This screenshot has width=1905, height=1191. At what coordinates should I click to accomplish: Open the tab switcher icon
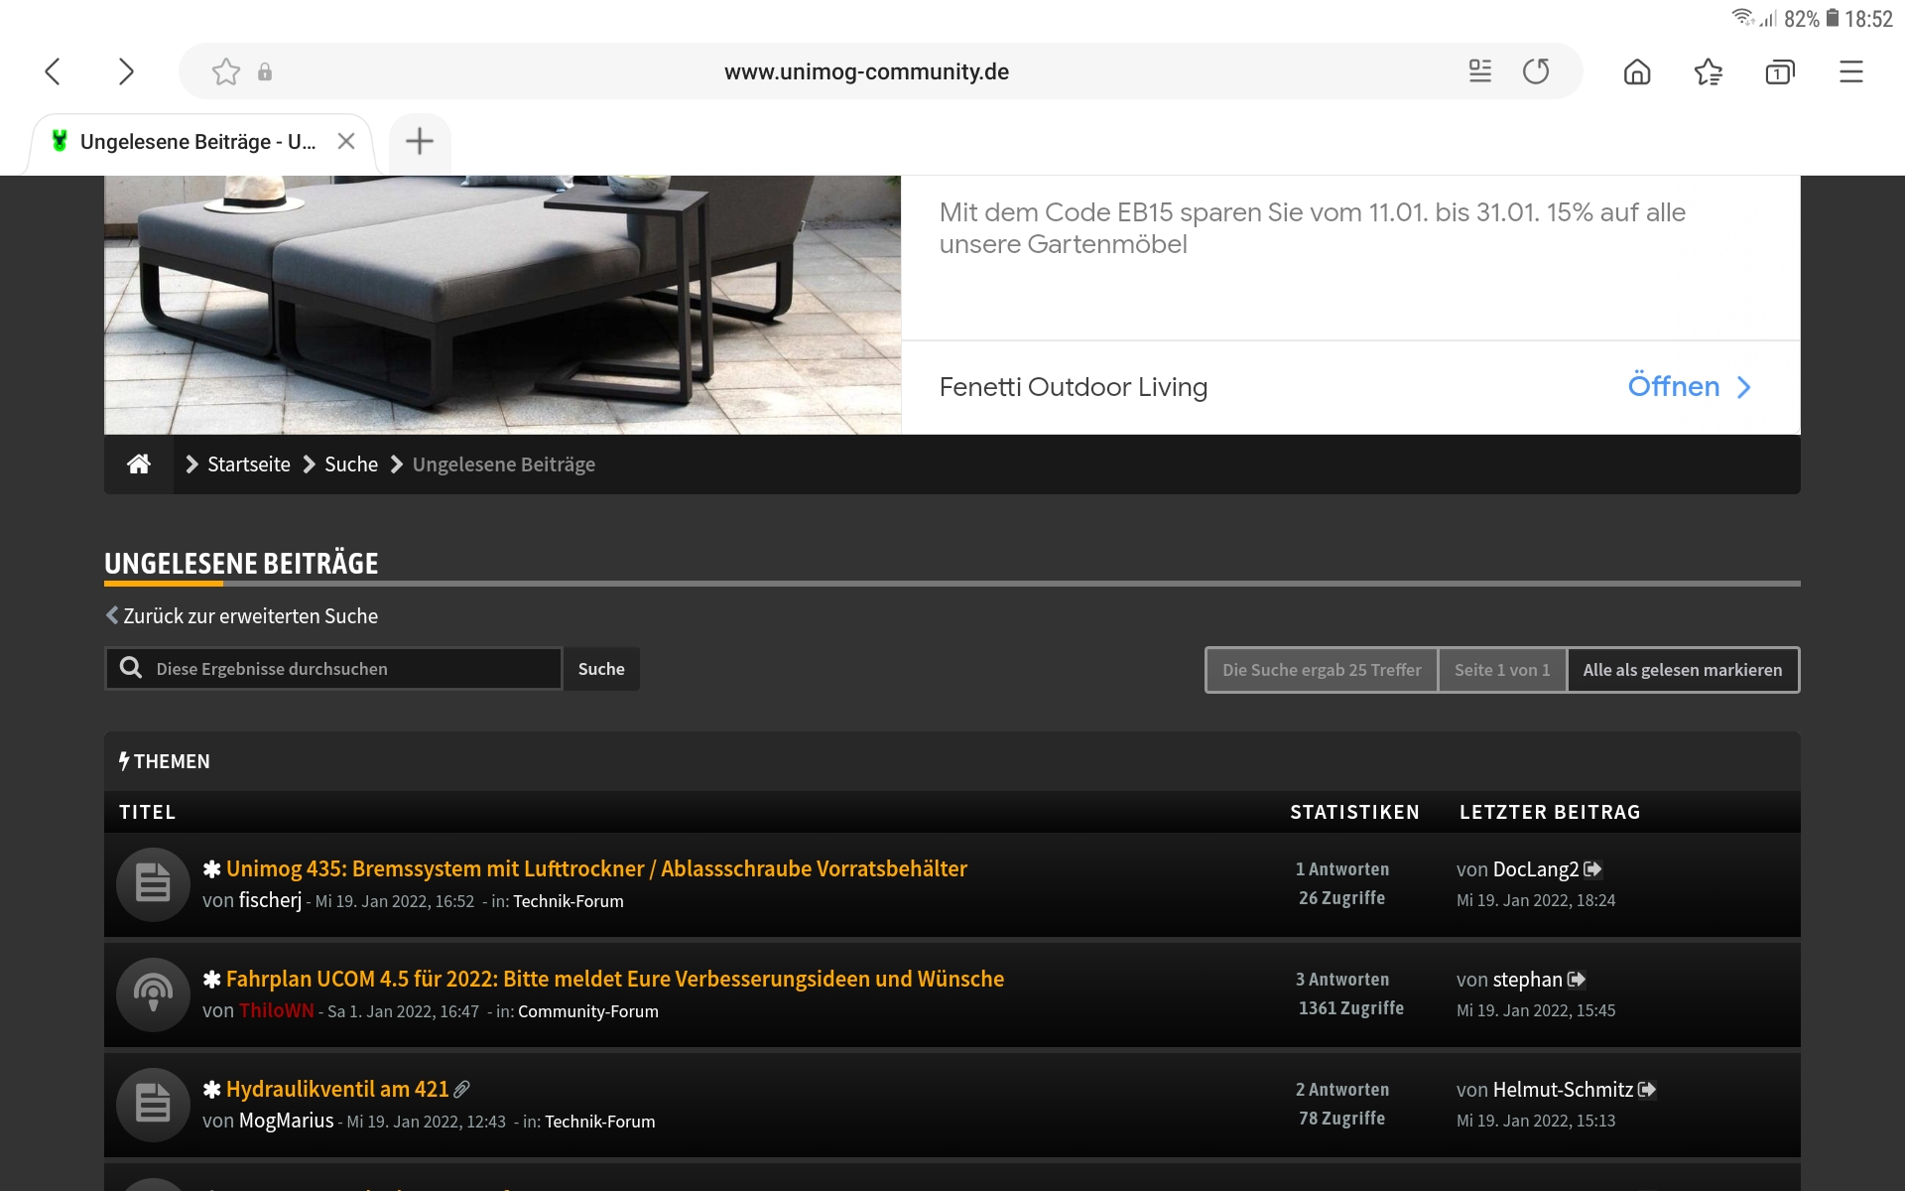click(x=1779, y=71)
